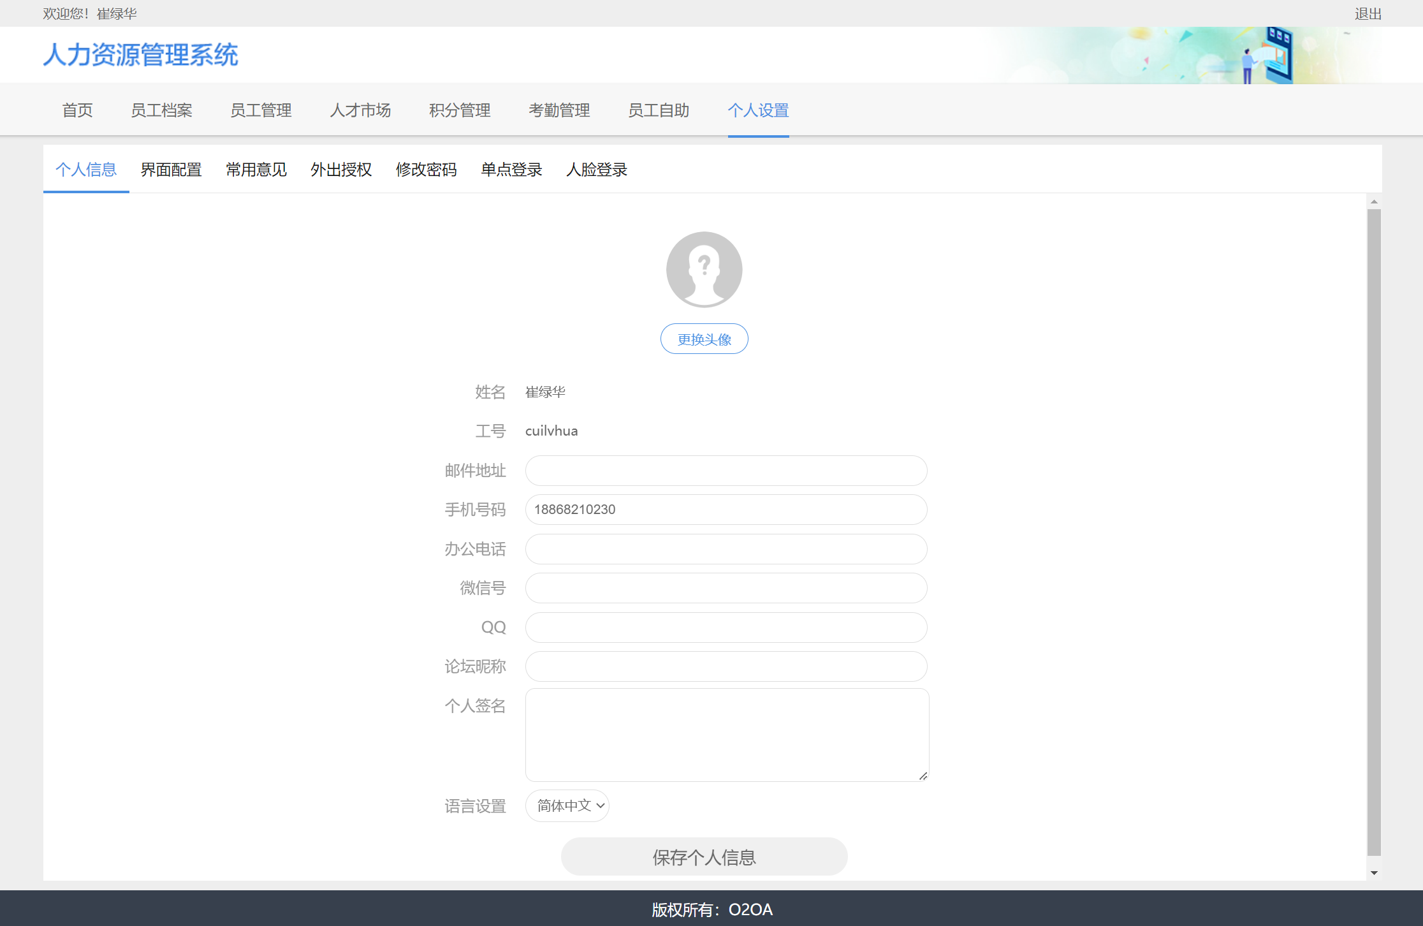The height and width of the screenshot is (926, 1423).
Task: Open the 考勤管理 menu item
Action: 559,110
